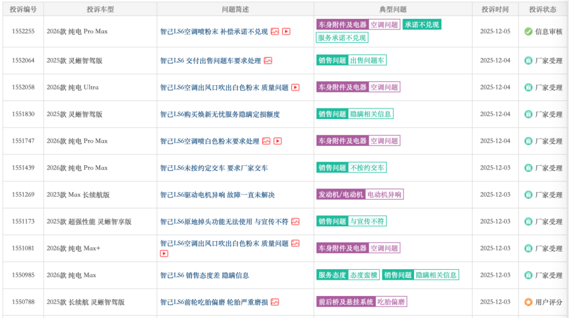This screenshot has width=569, height=318.
Task: Open complaint 智己LS6驱动电机异响 故障一直未解决
Action: (217, 195)
